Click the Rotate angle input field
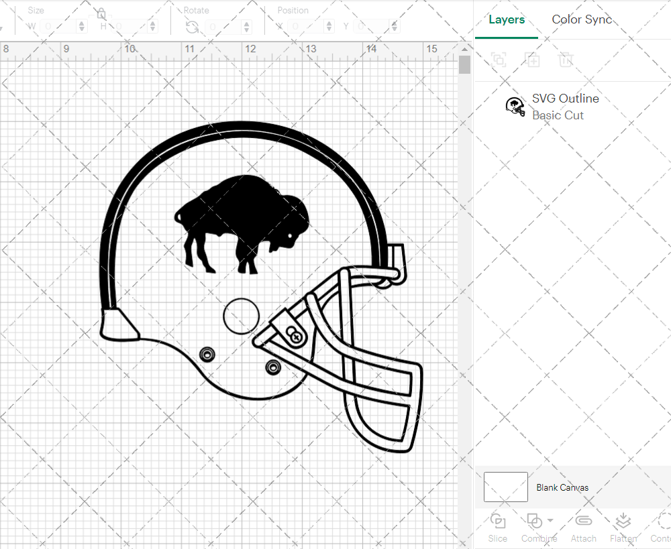The height and width of the screenshot is (549, 671). [x=223, y=27]
